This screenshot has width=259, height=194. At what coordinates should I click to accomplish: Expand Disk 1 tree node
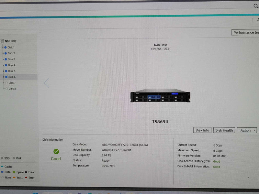tap(3, 47)
